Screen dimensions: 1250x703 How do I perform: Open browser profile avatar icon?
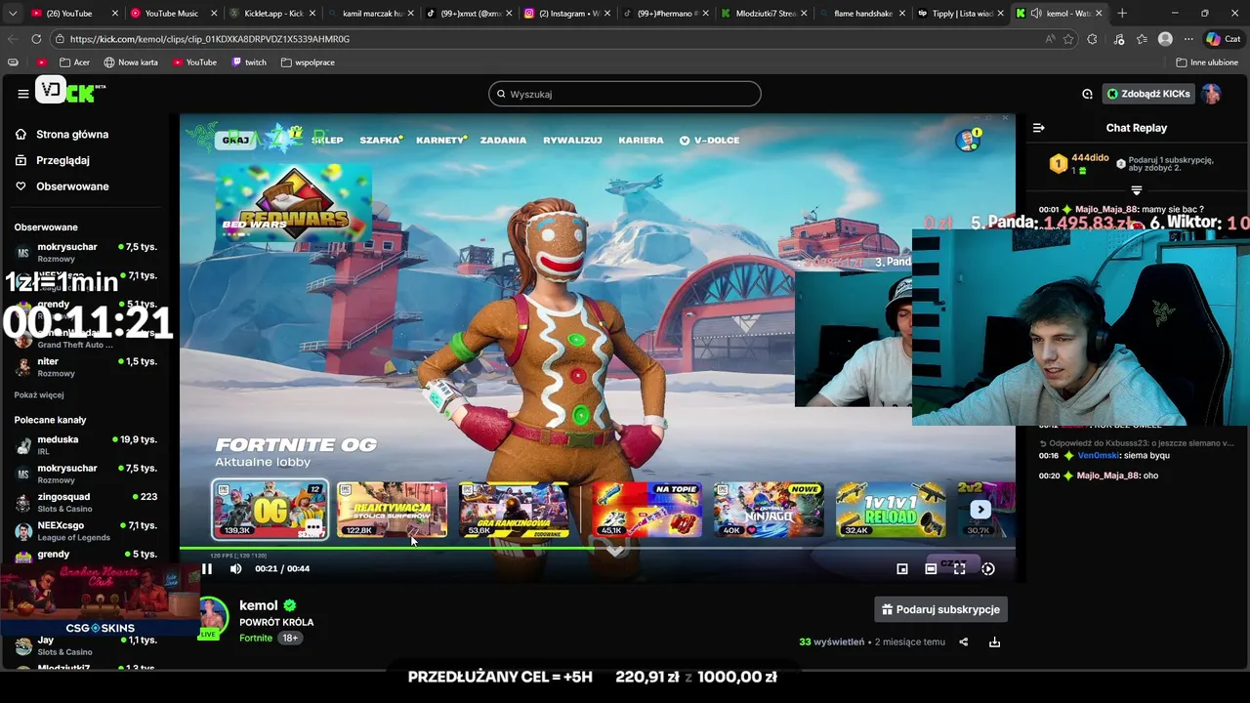(1165, 39)
